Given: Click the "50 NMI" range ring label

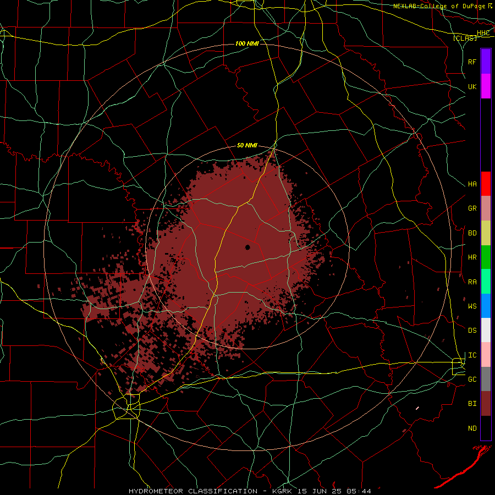Looking at the screenshot, I should (247, 146).
